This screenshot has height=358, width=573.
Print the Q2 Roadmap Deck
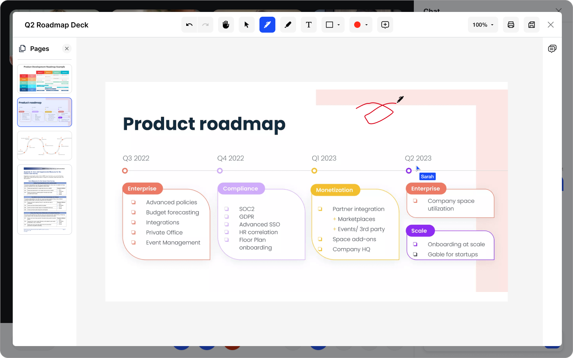pyautogui.click(x=511, y=25)
